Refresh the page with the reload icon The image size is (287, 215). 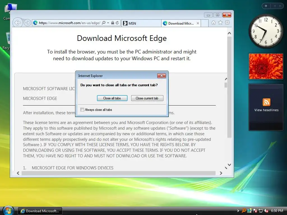(x=117, y=23)
